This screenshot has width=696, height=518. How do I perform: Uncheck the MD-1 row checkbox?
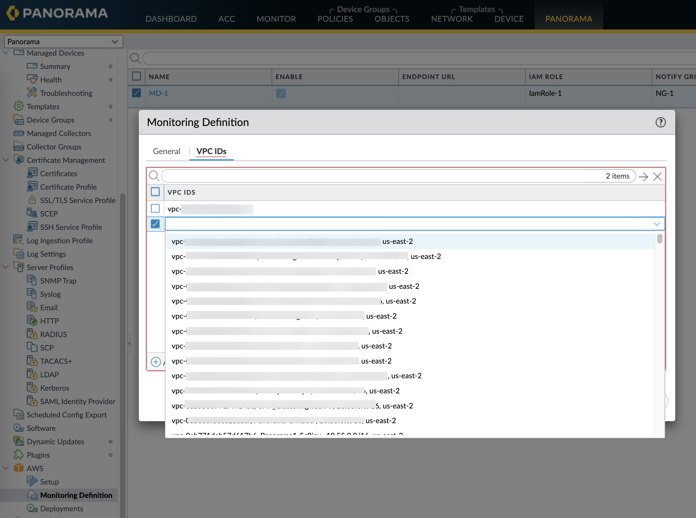pos(136,93)
